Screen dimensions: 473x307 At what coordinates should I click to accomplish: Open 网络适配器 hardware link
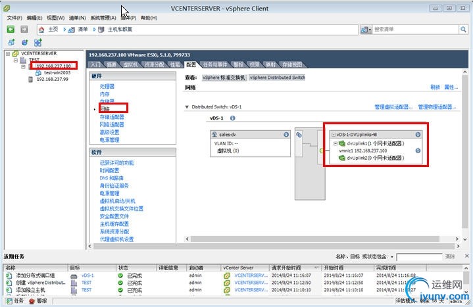(x=112, y=124)
